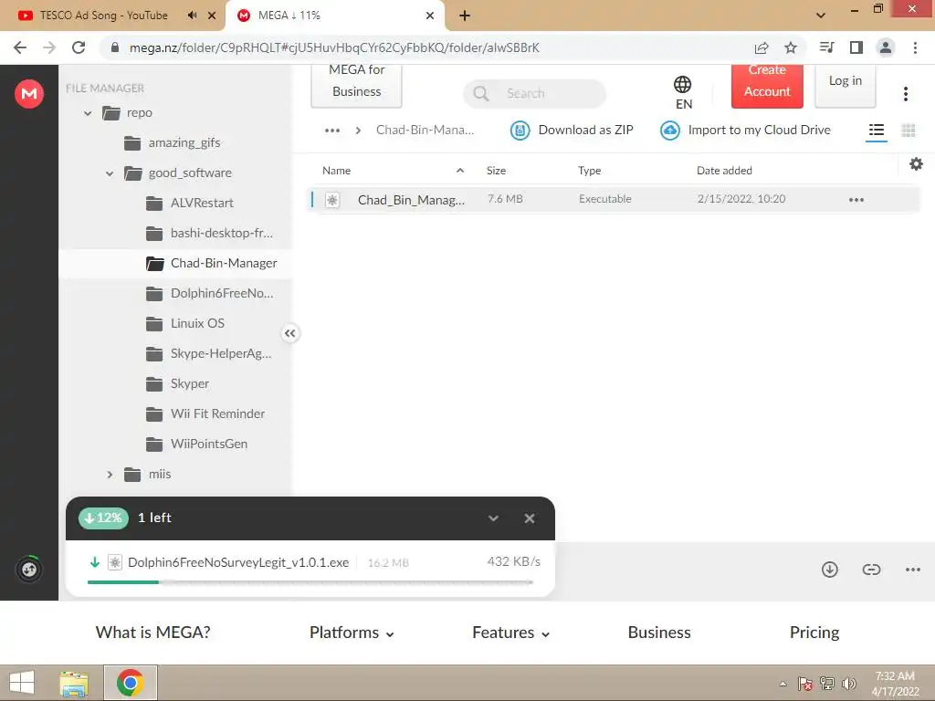
Task: Open the transfers sync icon in the sidebar
Action: 28,570
